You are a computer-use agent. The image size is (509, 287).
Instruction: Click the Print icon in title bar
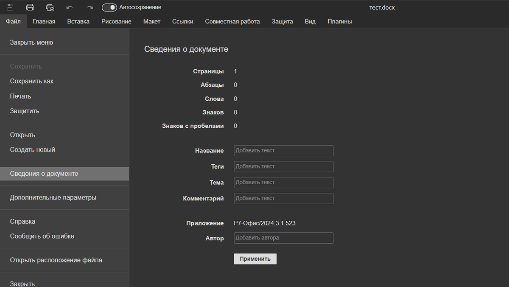click(30, 7)
